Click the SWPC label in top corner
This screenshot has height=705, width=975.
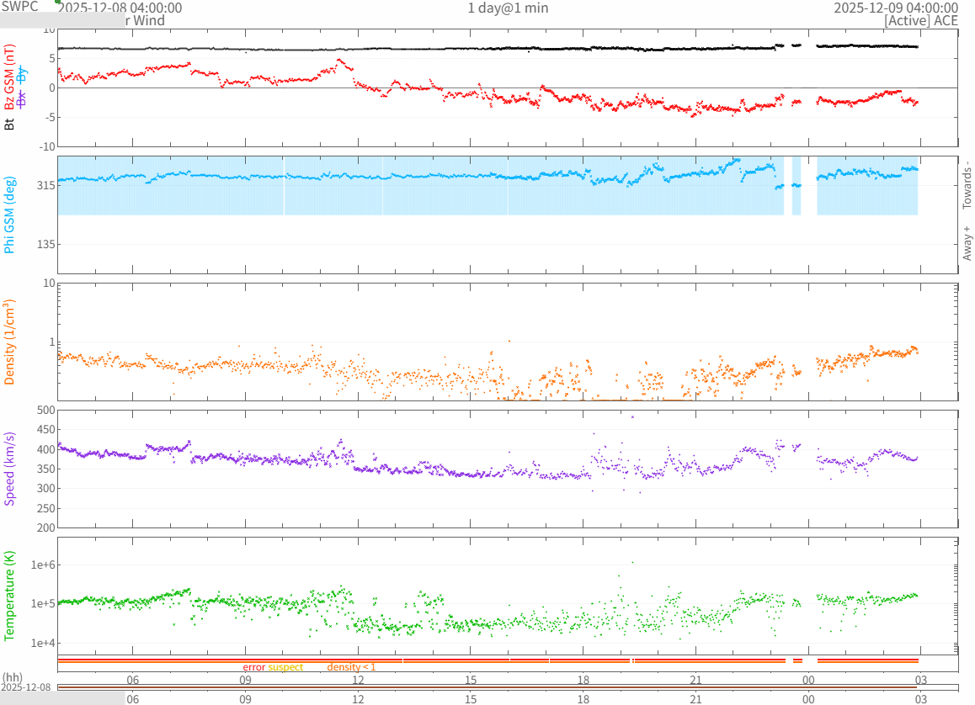[20, 6]
